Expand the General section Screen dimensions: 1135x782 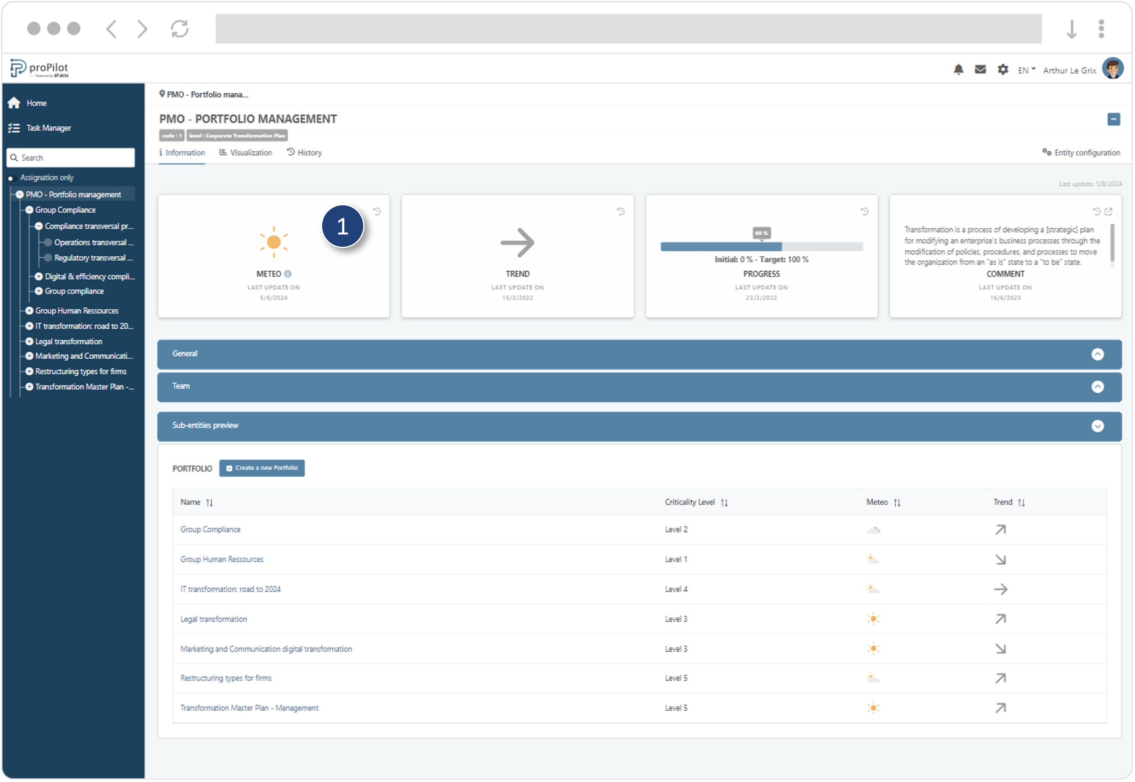[1098, 354]
